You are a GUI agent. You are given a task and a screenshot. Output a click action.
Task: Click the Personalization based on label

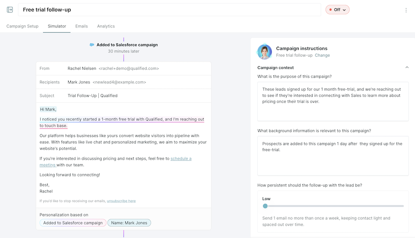pos(64,215)
